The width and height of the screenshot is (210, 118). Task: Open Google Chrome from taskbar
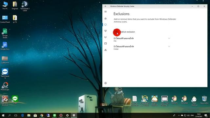[x=42, y=115]
